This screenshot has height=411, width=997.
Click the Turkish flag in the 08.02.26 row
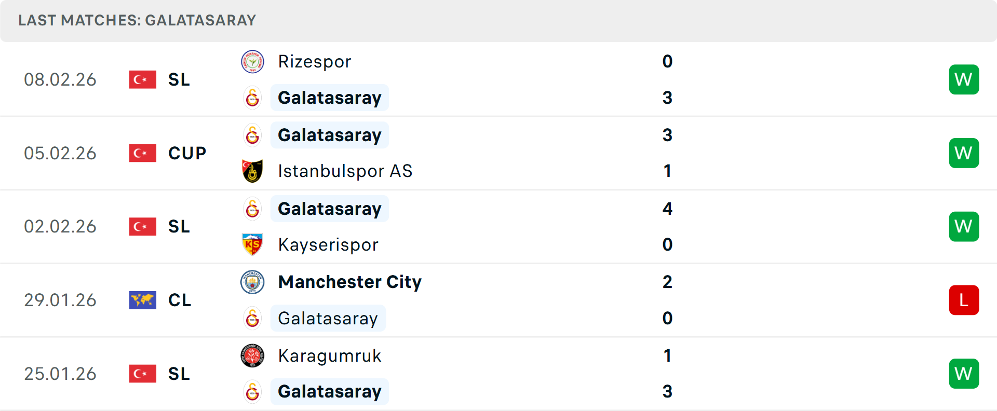tap(142, 79)
